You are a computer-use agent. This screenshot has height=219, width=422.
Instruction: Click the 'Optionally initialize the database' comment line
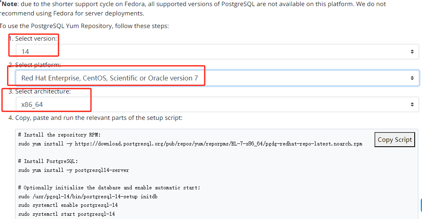coord(109,188)
